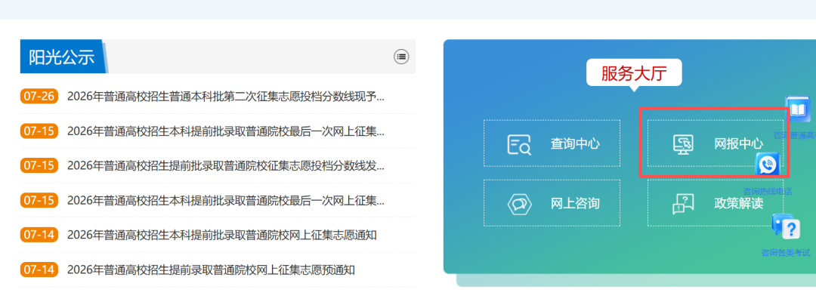The height and width of the screenshot is (308, 816).
Task: Click the 咨询热线电话 floating label
Action: pyautogui.click(x=768, y=192)
